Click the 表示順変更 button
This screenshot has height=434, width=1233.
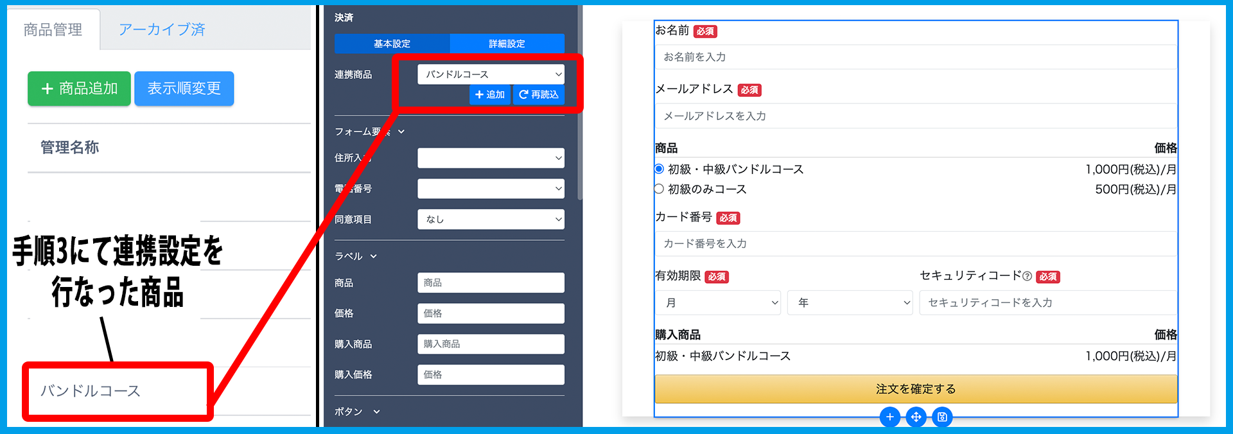(x=184, y=89)
